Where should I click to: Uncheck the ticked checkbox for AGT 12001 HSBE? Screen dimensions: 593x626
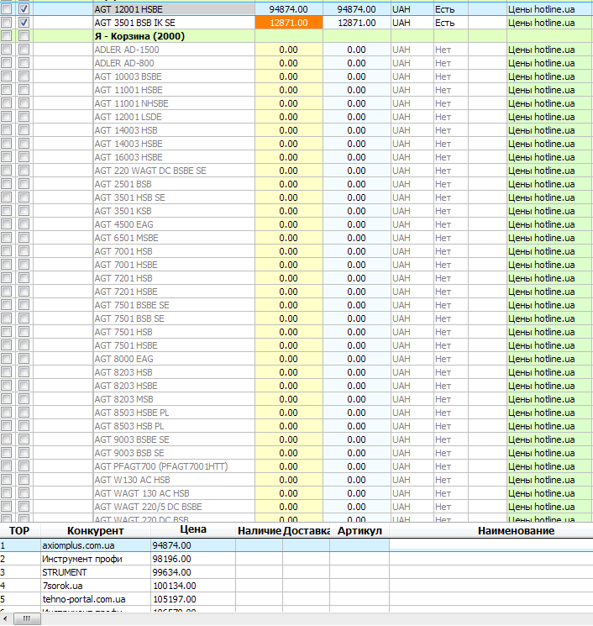[x=24, y=8]
